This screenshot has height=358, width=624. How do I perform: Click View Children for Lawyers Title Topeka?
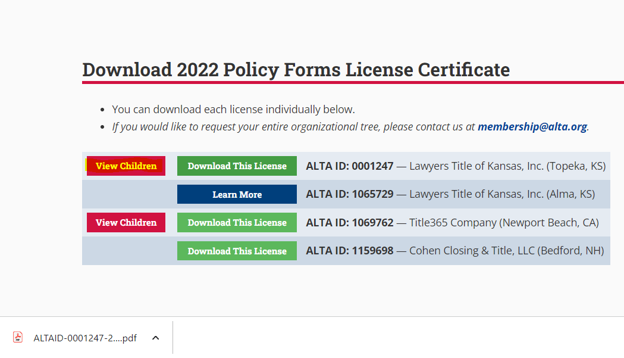tap(126, 166)
